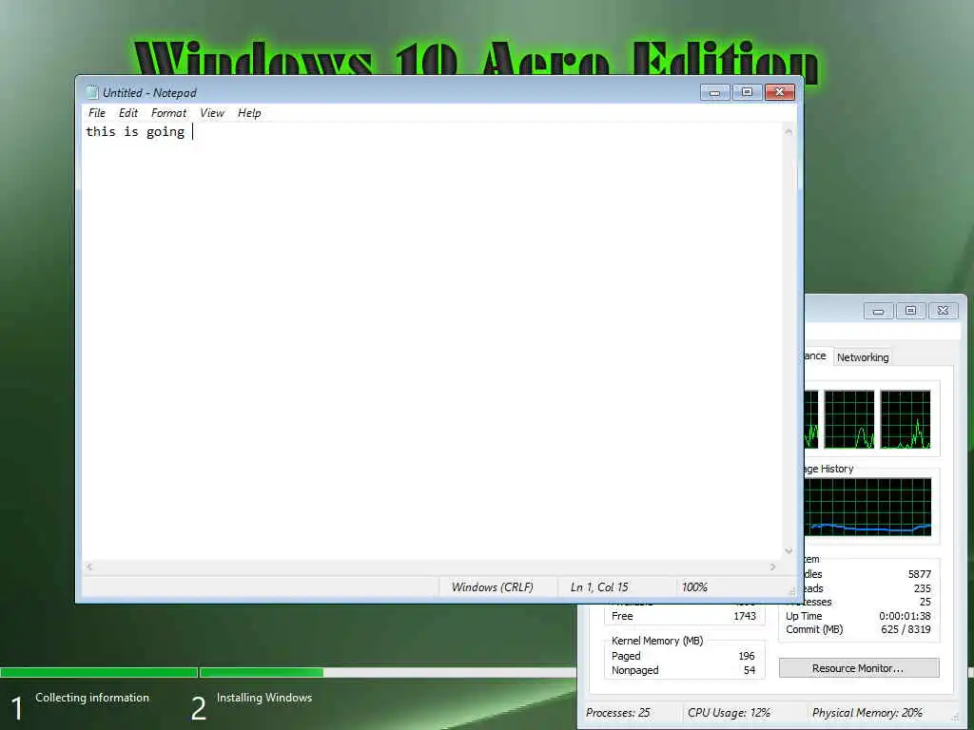Click the Kernel Memory (MB) group label
Image resolution: width=974 pixels, height=730 pixels.
[x=657, y=641]
